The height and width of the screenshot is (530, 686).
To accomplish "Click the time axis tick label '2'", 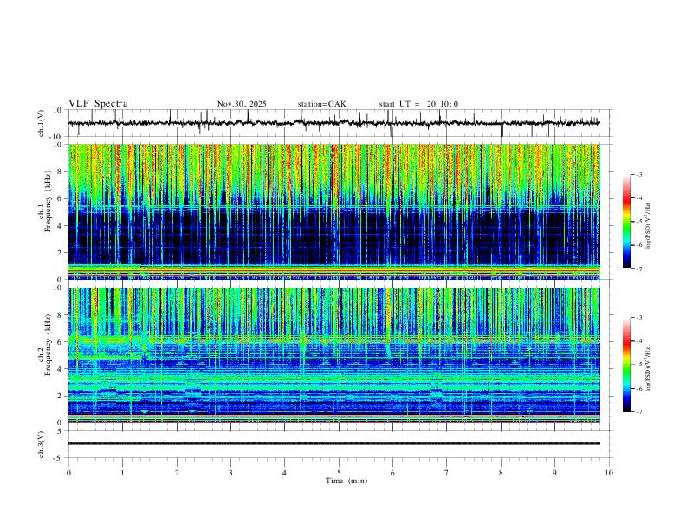I will pyautogui.click(x=177, y=473).
